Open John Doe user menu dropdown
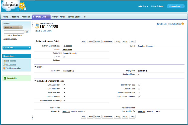 143,6
